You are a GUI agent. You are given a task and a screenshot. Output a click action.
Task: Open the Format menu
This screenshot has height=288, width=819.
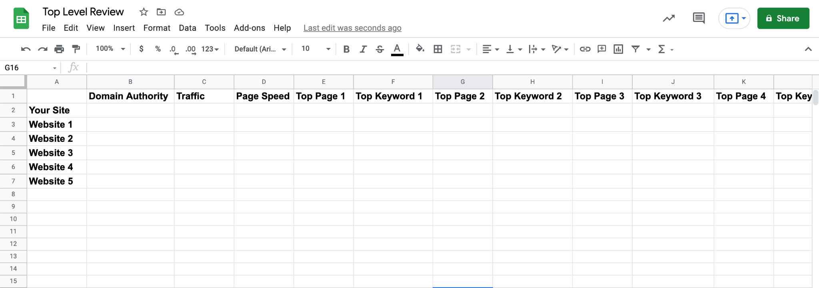coord(157,28)
